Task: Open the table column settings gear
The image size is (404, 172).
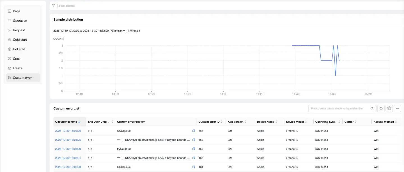Action: 389,109
